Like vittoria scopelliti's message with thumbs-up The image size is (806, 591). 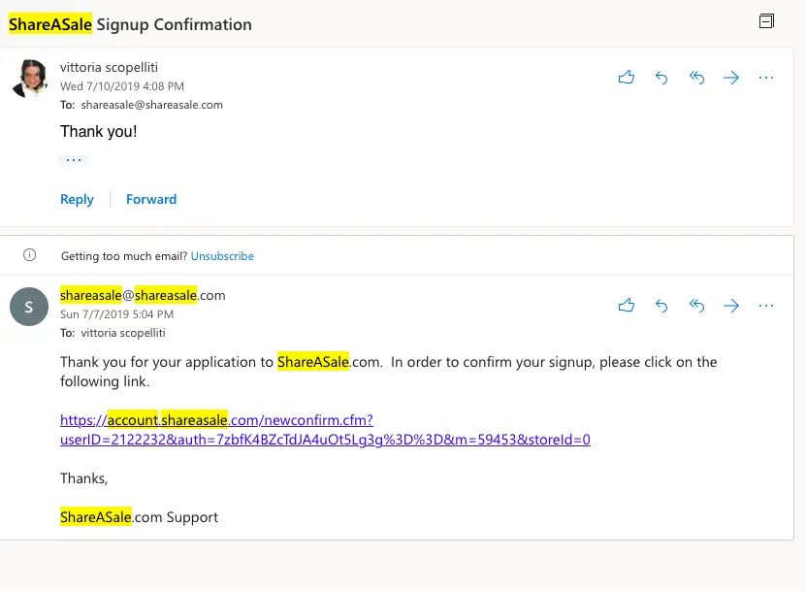tap(627, 78)
